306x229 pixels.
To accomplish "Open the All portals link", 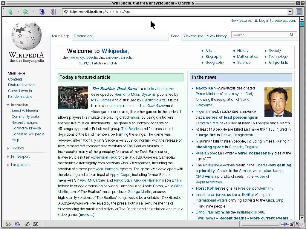I will click(278, 63).
